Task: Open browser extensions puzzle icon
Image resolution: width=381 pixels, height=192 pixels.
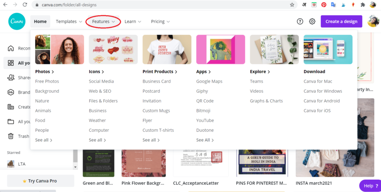Action: coord(363,5)
